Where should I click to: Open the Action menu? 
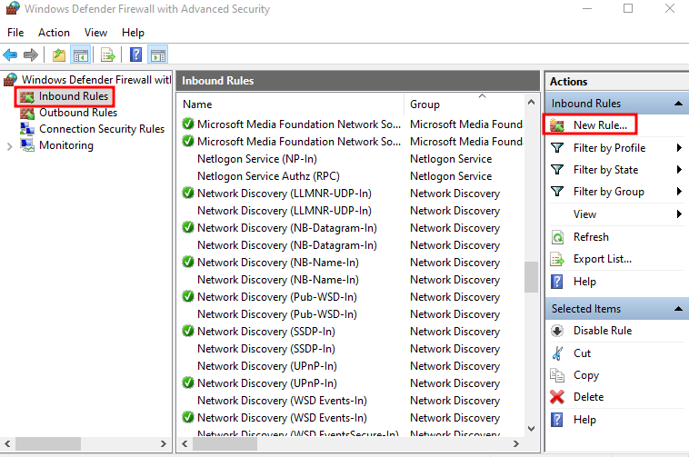[54, 33]
